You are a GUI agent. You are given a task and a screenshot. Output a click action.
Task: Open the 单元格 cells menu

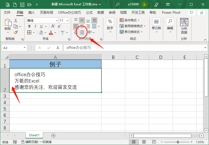tap(156, 26)
